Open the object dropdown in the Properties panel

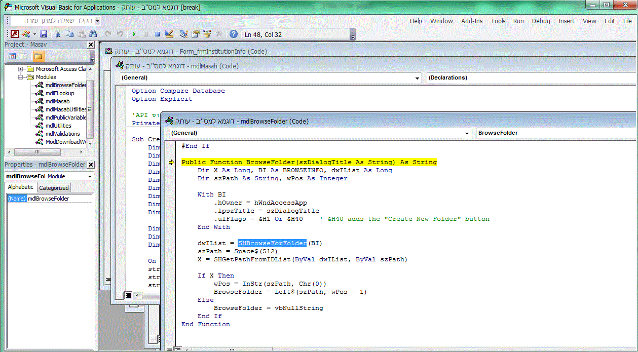(90, 176)
